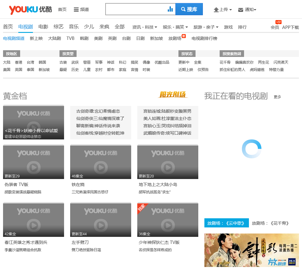Open 古剑奇谭:玄幻柔情虐恋 link
This screenshot has width=302, height=274.
[98, 111]
